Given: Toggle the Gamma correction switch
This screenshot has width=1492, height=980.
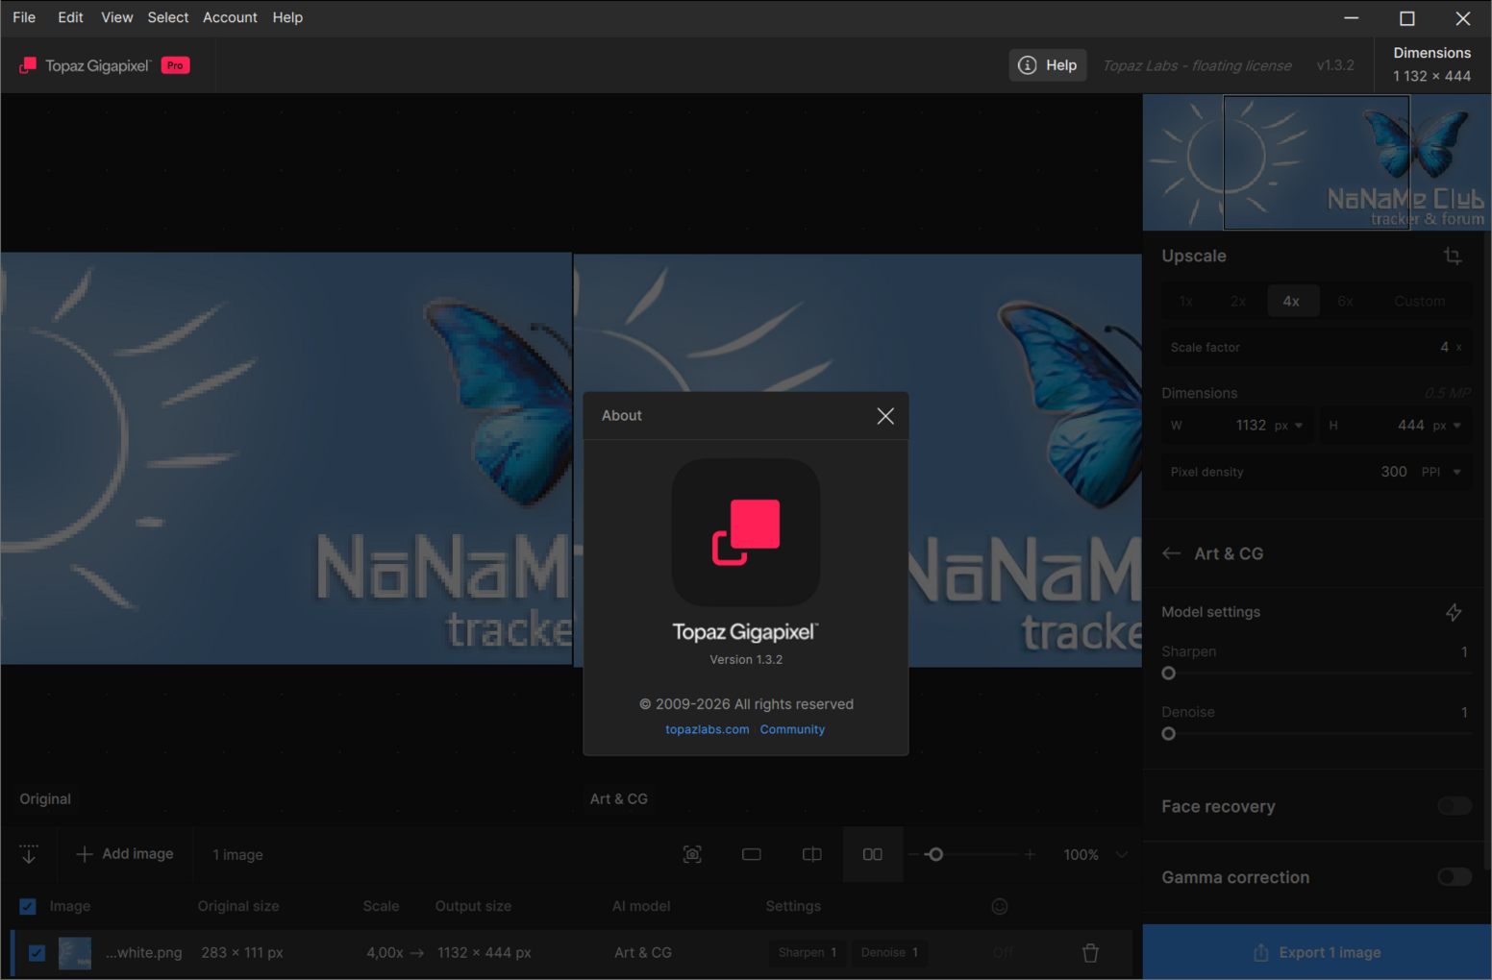Looking at the screenshot, I should pyautogui.click(x=1454, y=876).
